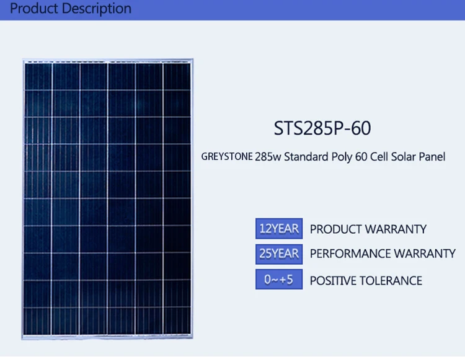Click the 25YEAR warranty badge

coord(279,254)
